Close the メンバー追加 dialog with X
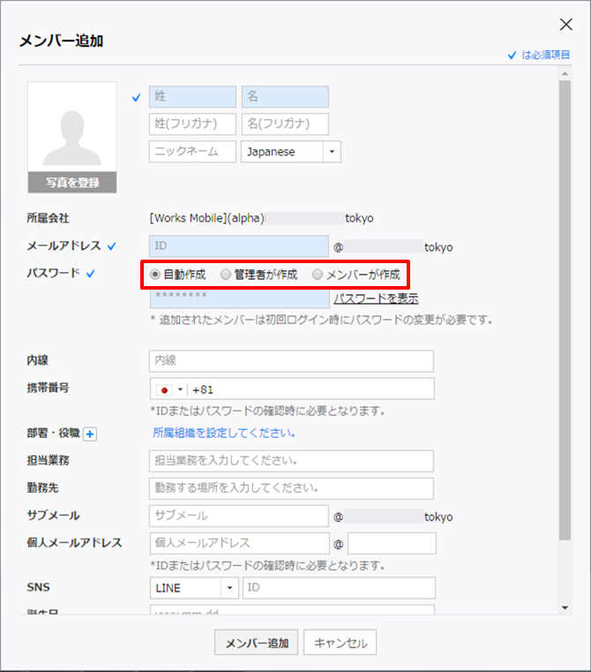The width and height of the screenshot is (591, 672). click(566, 25)
